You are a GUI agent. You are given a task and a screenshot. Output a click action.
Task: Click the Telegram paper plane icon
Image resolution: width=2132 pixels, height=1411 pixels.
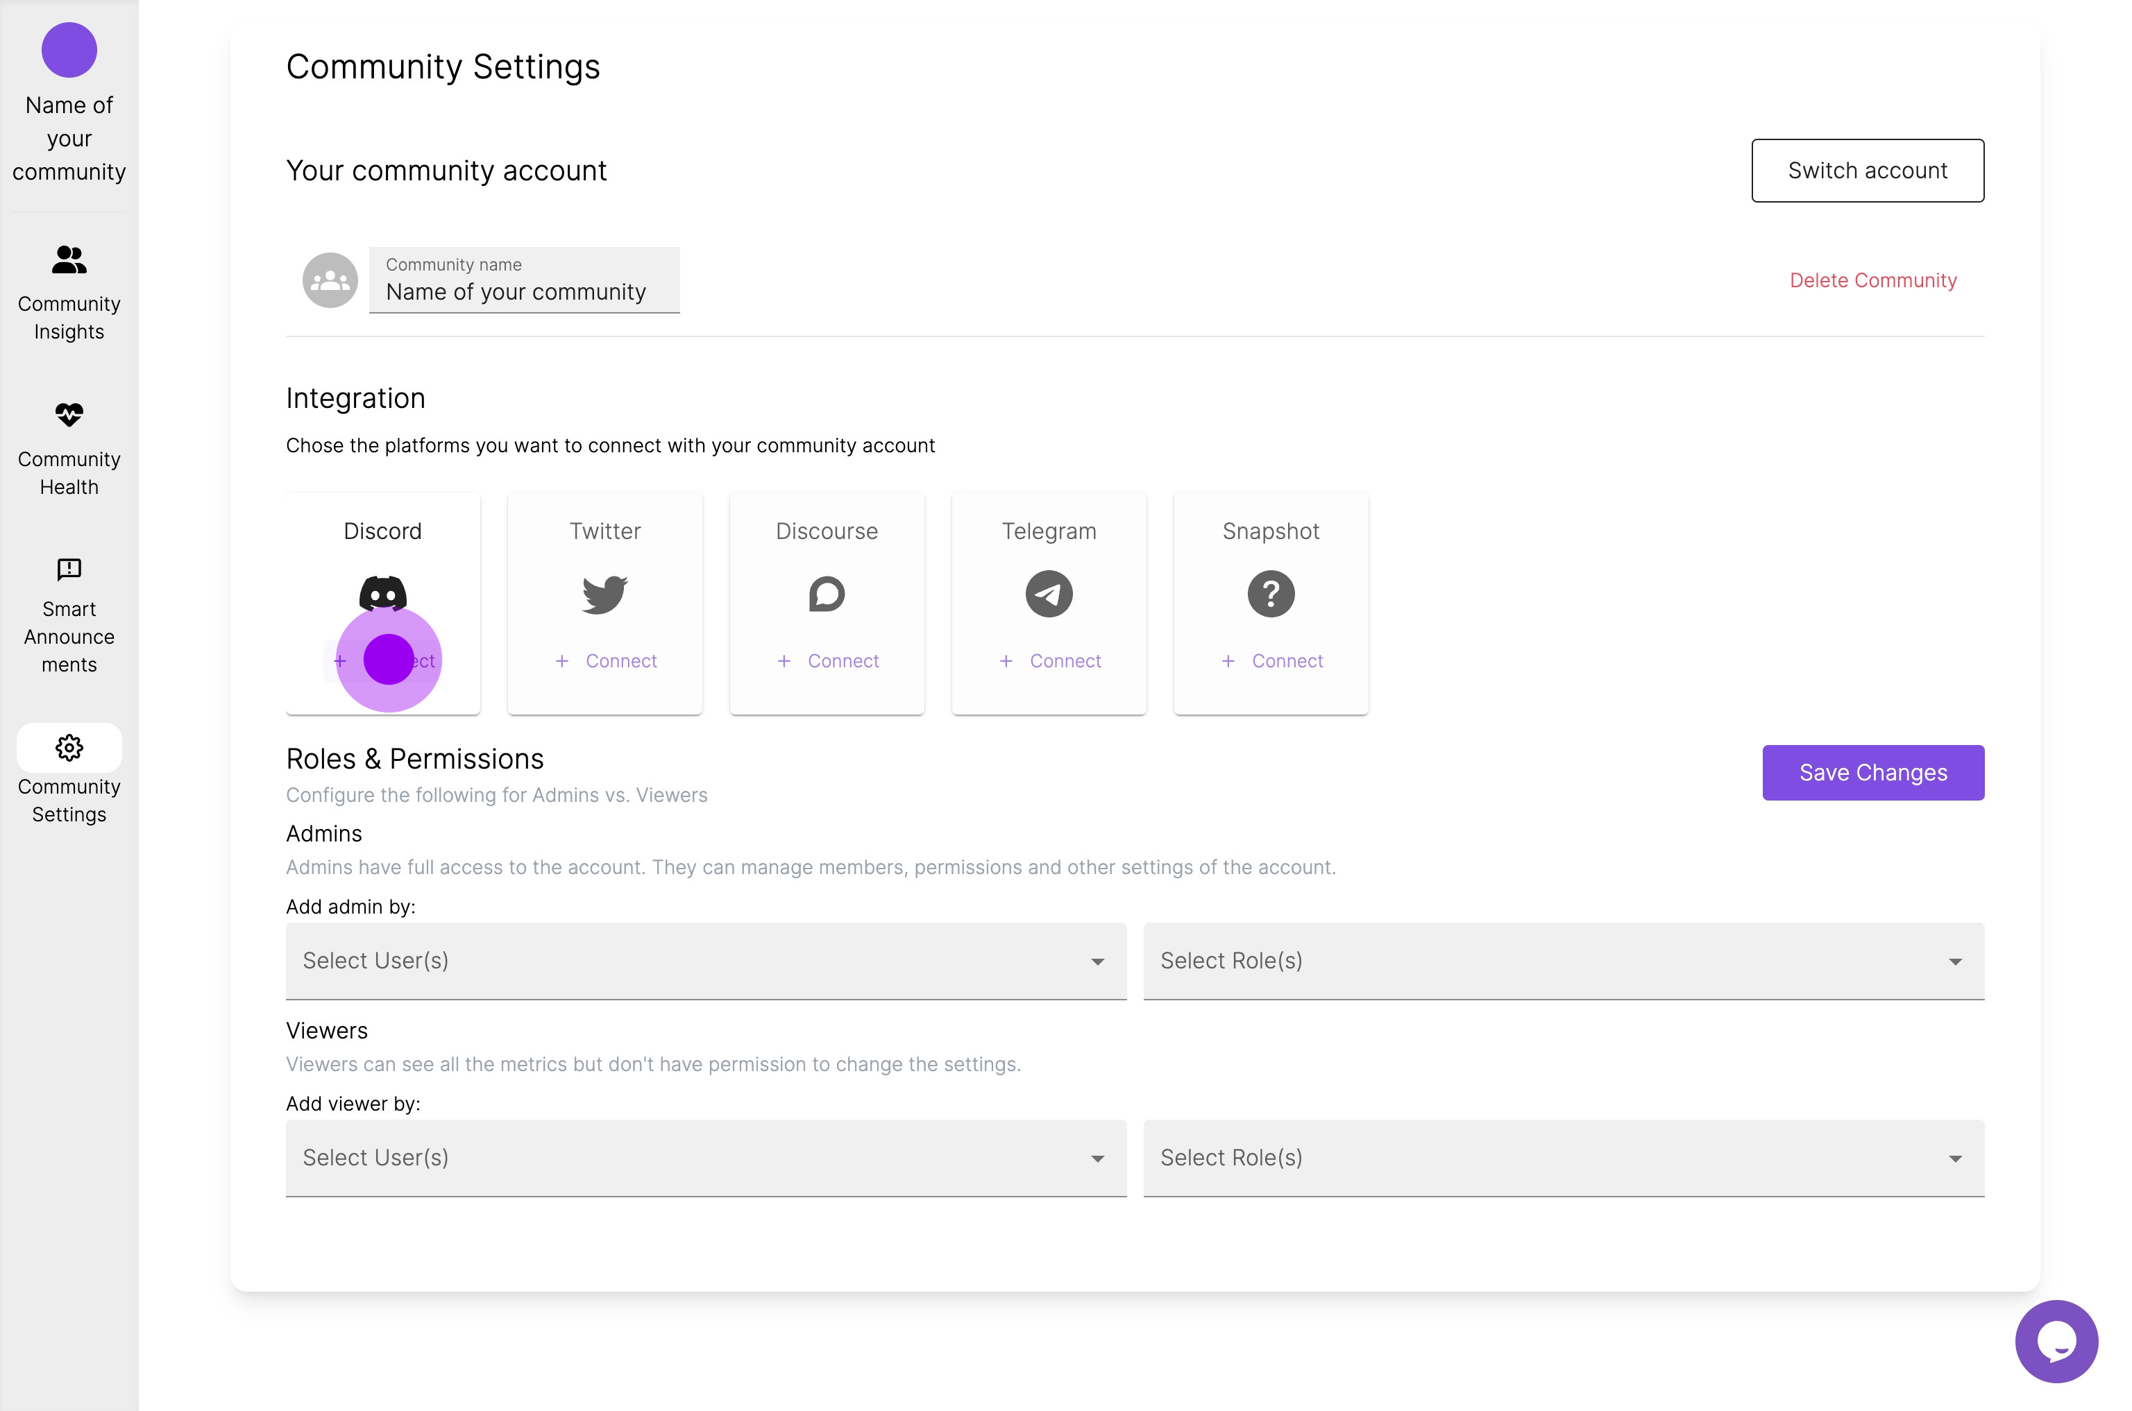tap(1049, 594)
